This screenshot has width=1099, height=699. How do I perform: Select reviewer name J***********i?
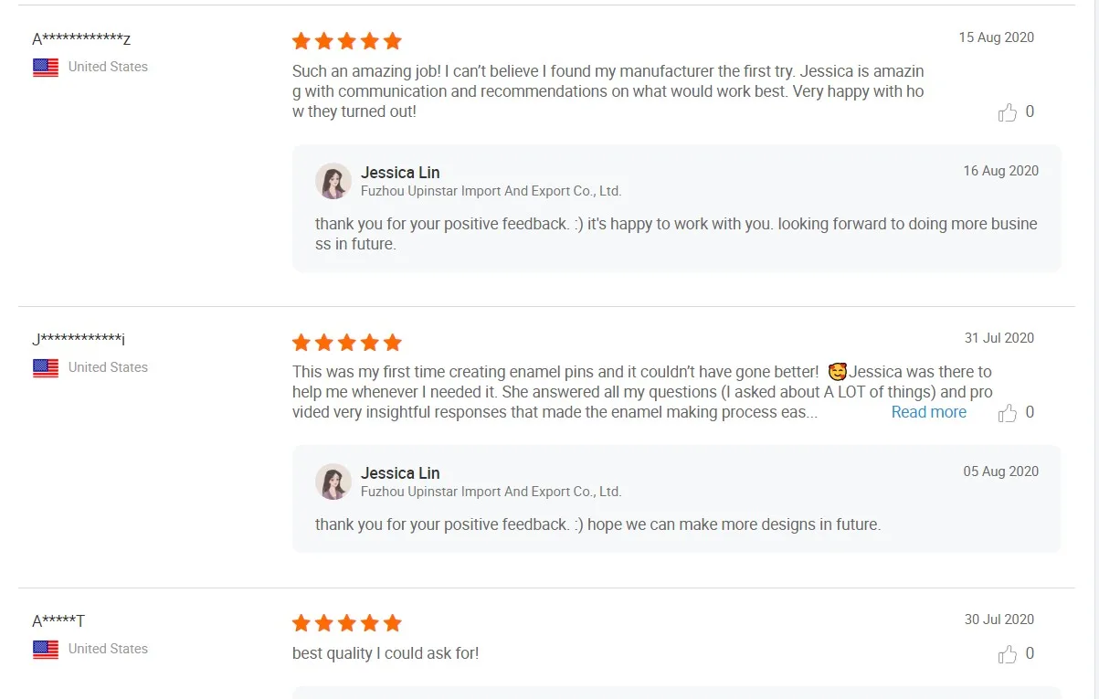[79, 340]
